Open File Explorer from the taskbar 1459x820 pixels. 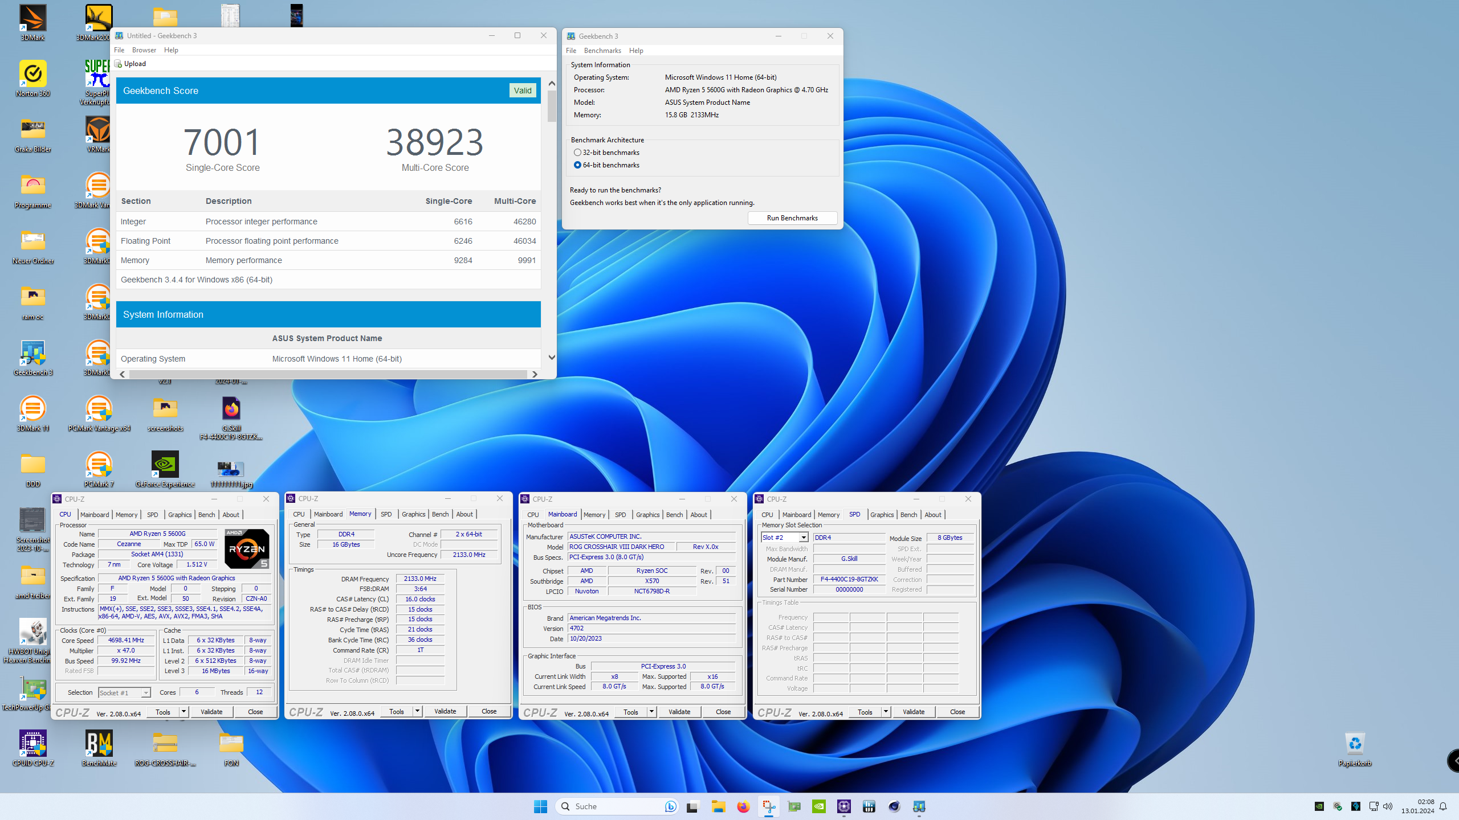point(718,806)
